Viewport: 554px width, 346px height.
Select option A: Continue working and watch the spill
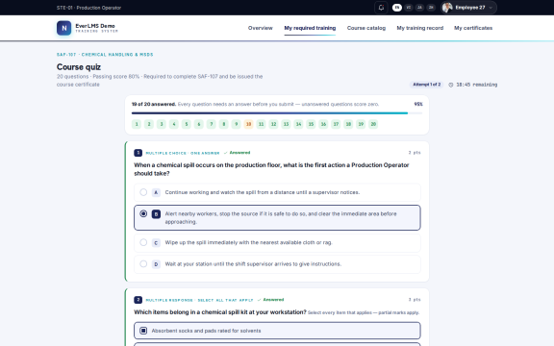click(277, 192)
